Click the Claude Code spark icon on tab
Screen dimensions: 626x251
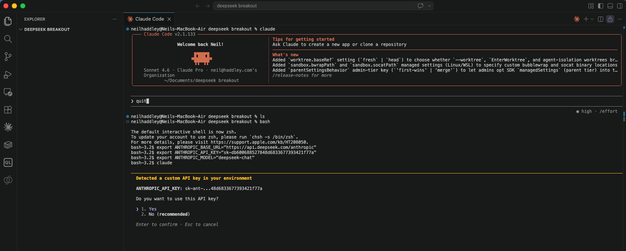tap(130, 19)
